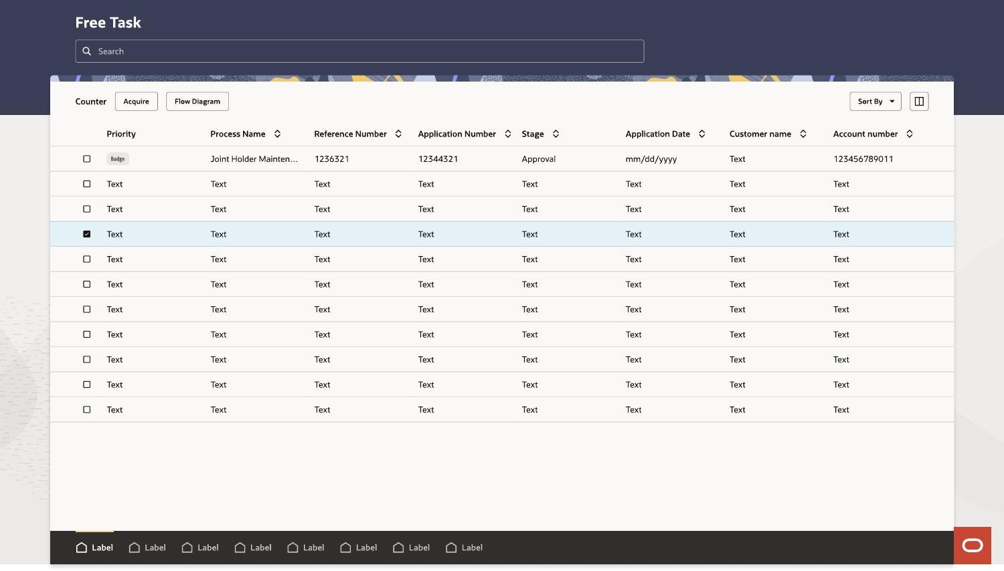Uncheck the checked row's checkbox

(86, 234)
